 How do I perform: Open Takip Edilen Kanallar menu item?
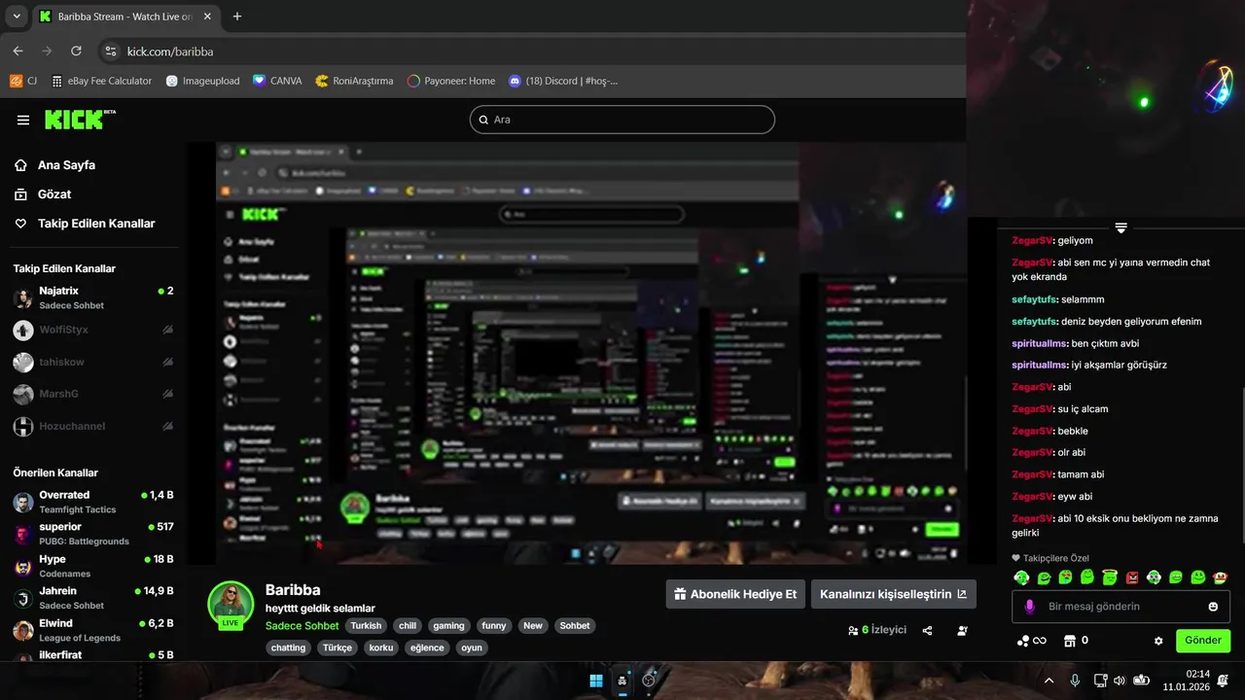tap(85, 224)
